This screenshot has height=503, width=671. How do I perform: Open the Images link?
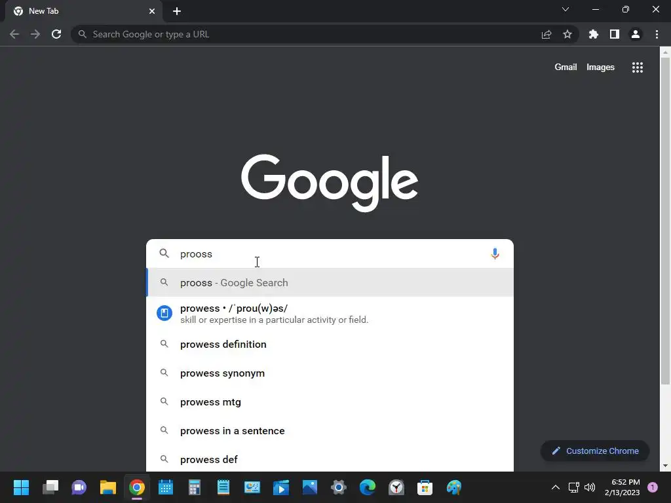click(x=600, y=67)
